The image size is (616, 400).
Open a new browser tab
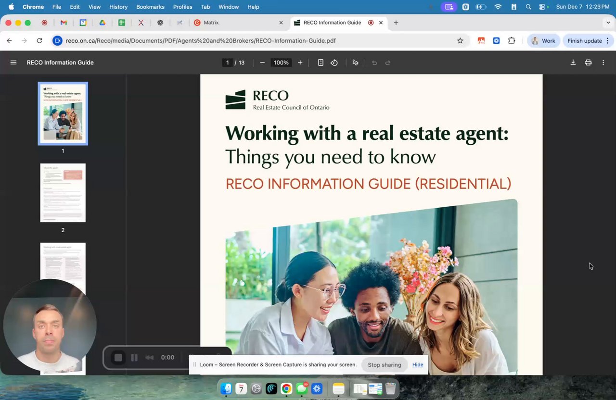(396, 23)
